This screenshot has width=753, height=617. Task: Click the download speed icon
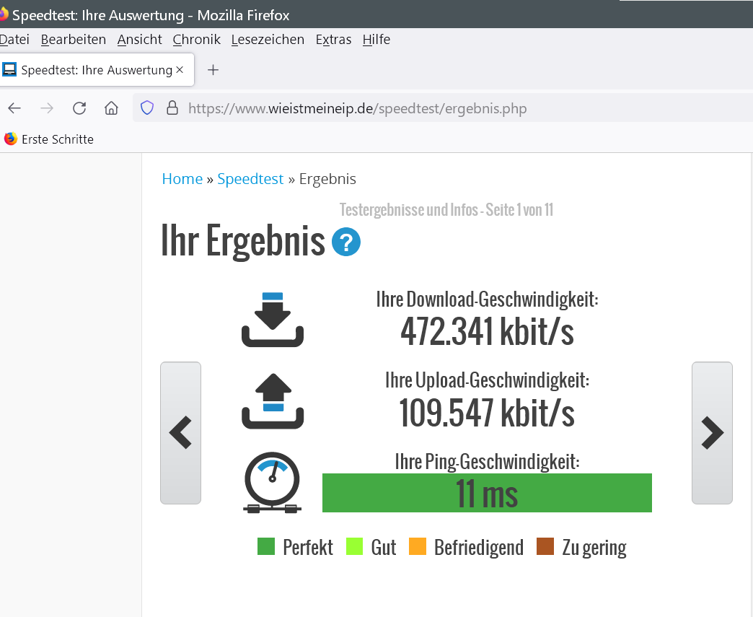[x=273, y=320]
